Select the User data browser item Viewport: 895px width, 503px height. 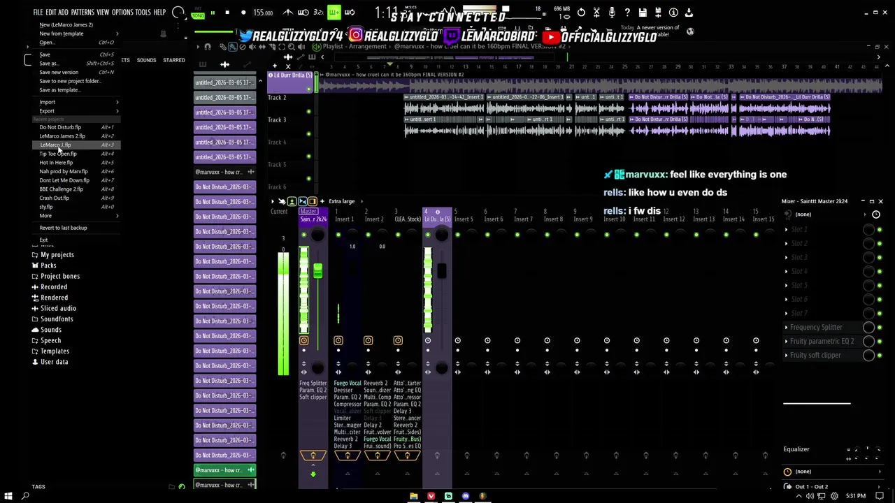point(54,362)
